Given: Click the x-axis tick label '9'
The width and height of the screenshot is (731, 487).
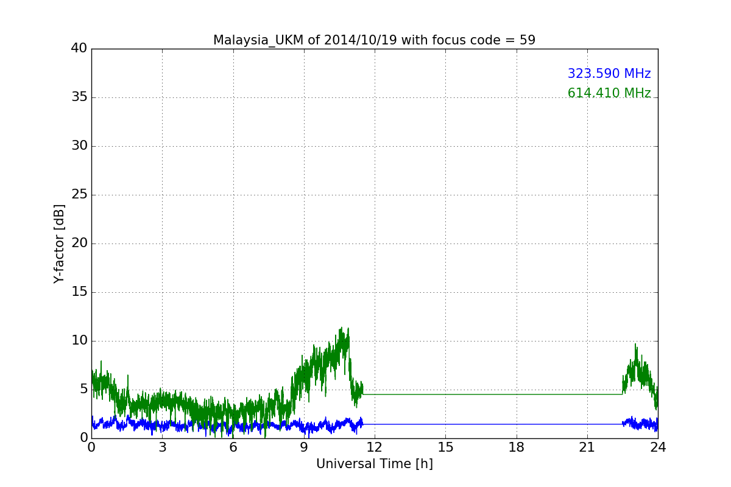Looking at the screenshot, I should (x=304, y=447).
